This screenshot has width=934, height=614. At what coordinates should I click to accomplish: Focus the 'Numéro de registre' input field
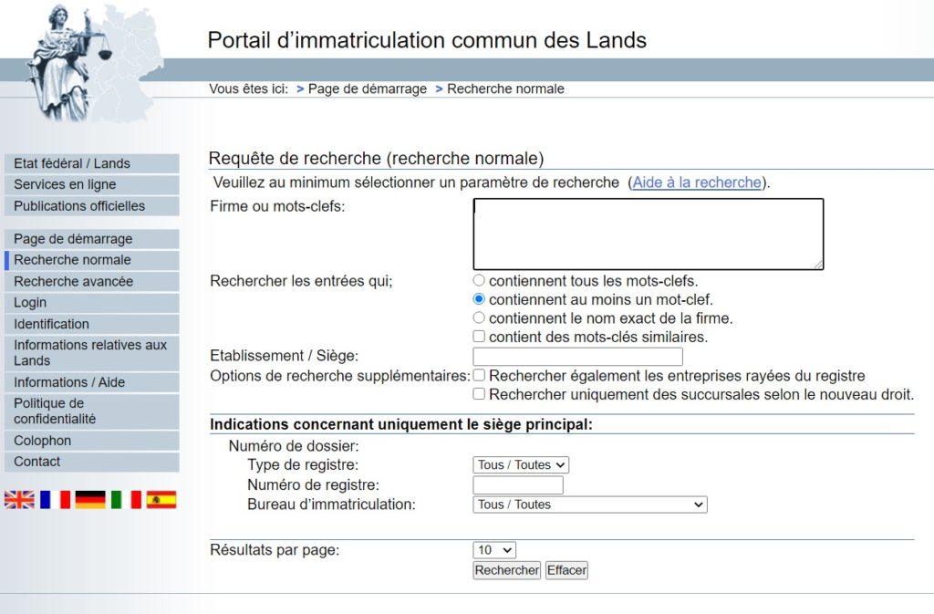tap(518, 485)
